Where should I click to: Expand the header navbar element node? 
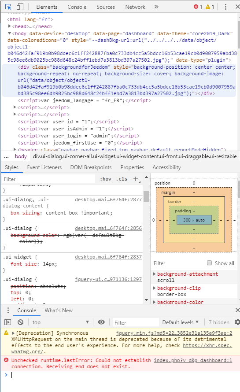coord(15,149)
